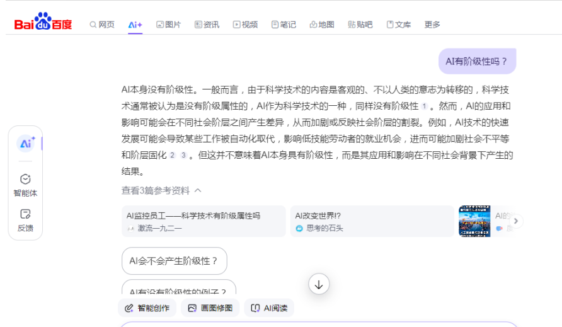562x327 pixels.
Task: Click citation marker 2 in the answer
Action: (x=172, y=155)
